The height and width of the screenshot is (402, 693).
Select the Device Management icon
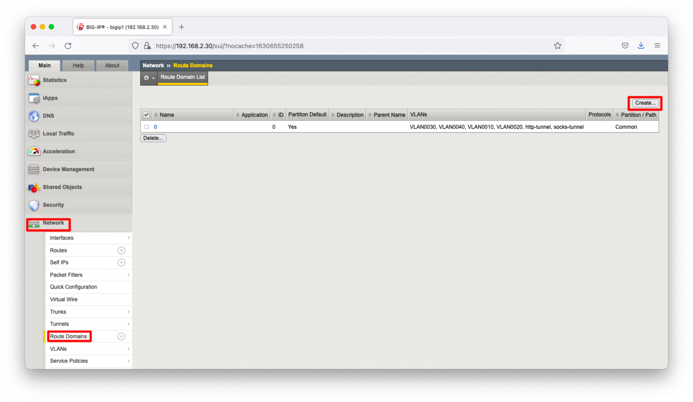(34, 169)
